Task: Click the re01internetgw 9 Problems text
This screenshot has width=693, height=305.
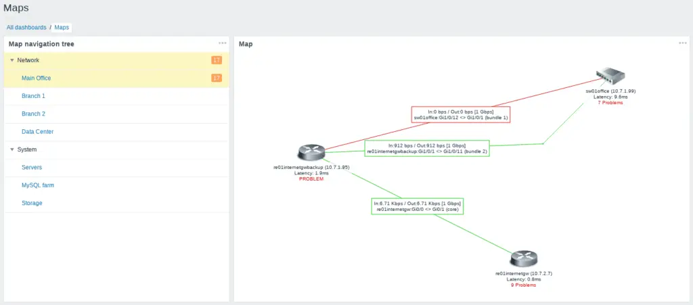Action: pyautogui.click(x=524, y=285)
